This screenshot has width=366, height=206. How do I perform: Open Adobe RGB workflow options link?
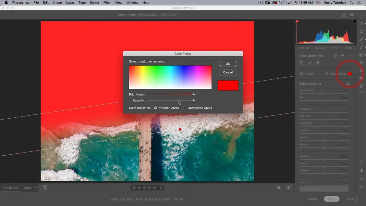pyautogui.click(x=147, y=199)
